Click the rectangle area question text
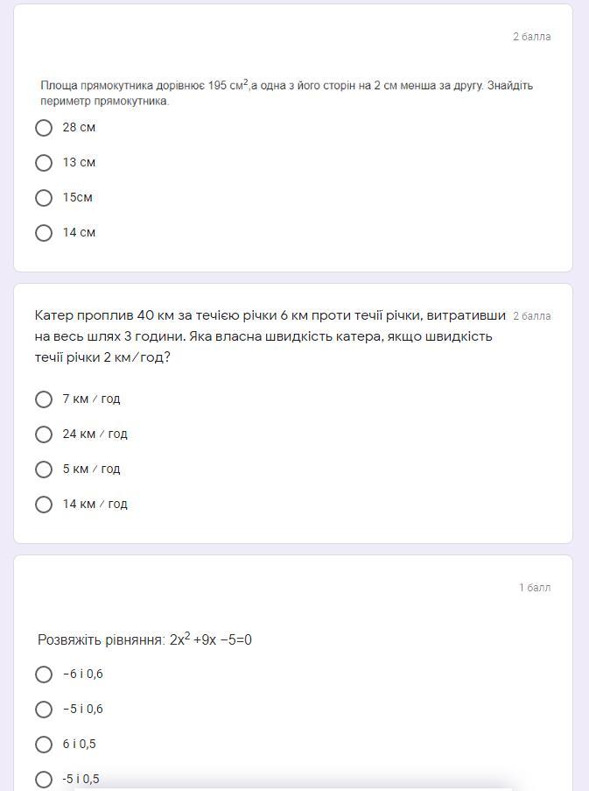 (x=286, y=93)
